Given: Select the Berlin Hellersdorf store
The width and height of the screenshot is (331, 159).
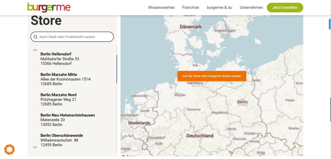Looking at the screenshot, I should (56, 54).
